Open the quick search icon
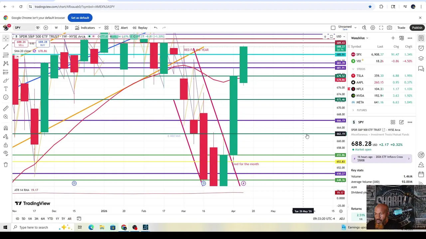Image resolution: width=426 pixels, height=239 pixels. (x=364, y=28)
